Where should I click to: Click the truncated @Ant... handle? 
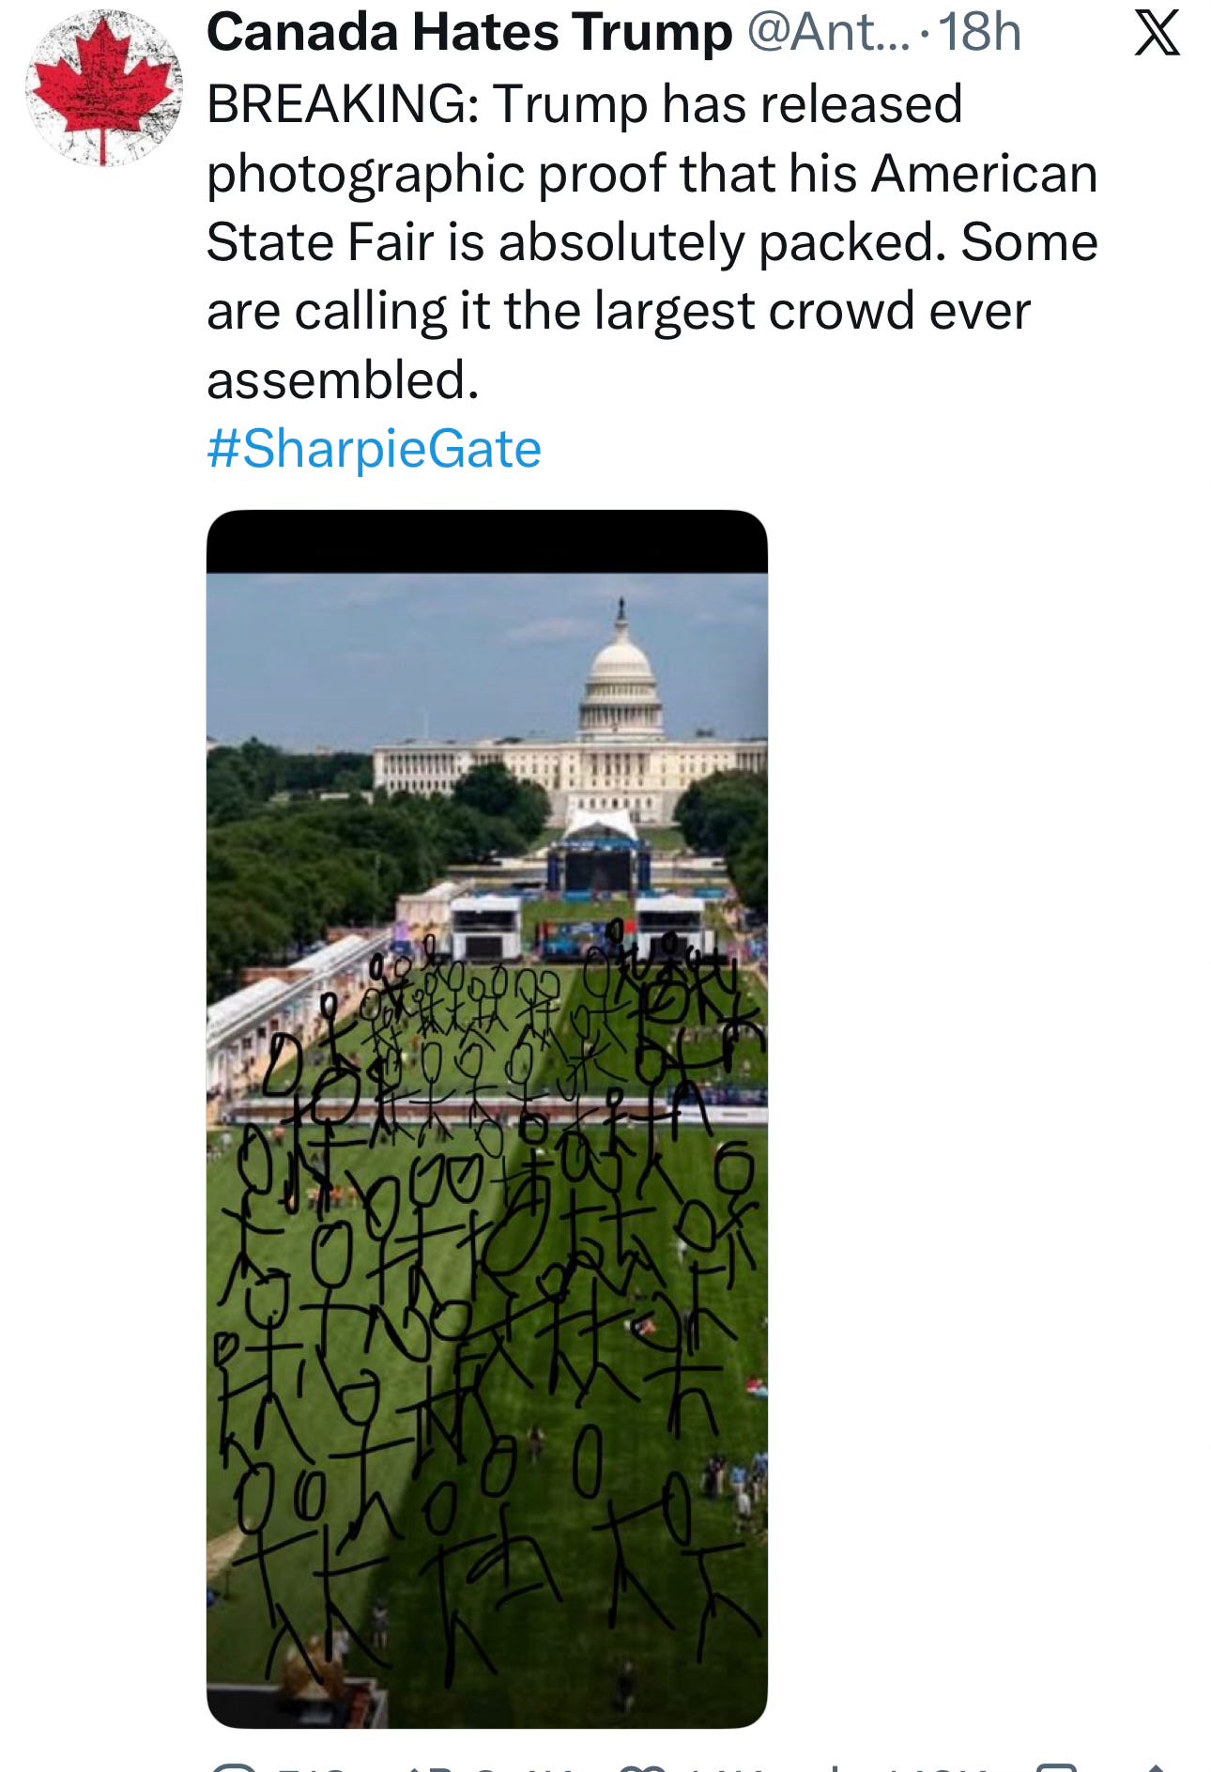829,33
